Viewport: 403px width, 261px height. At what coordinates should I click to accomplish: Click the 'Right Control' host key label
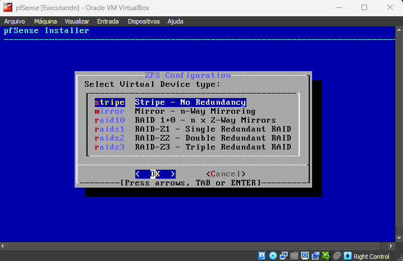point(371,257)
